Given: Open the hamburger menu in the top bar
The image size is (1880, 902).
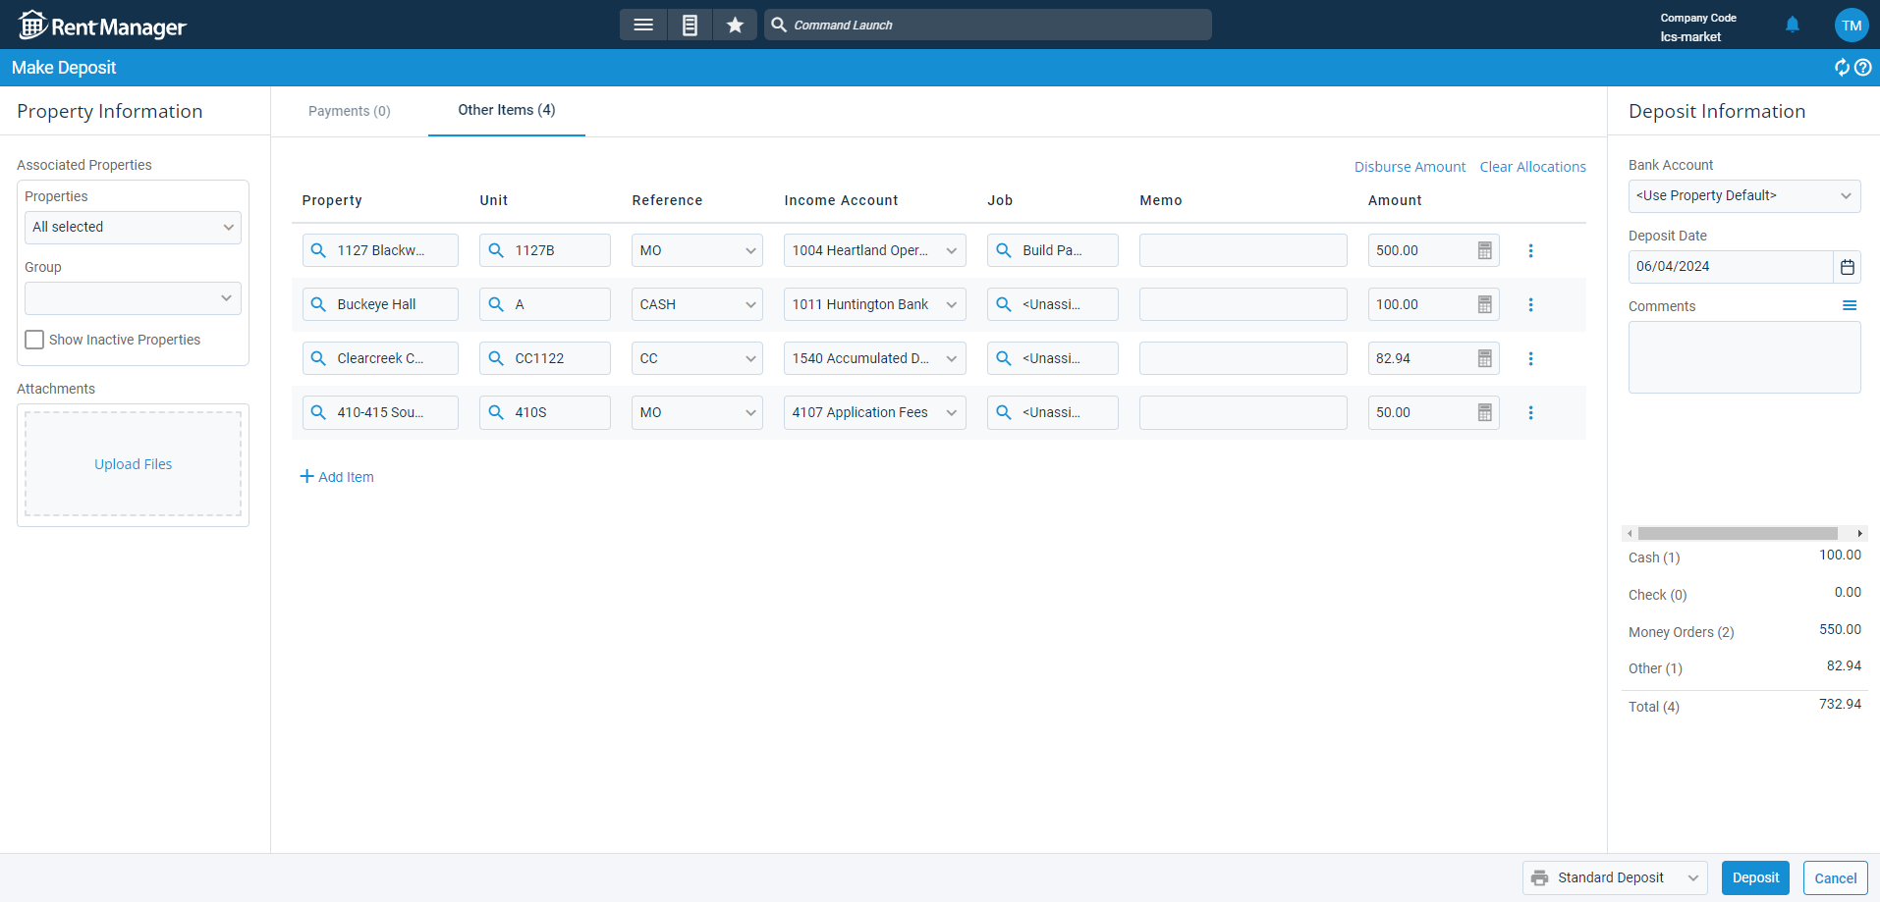Looking at the screenshot, I should point(642,25).
